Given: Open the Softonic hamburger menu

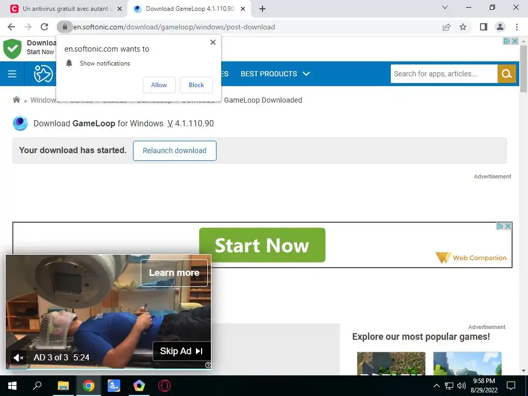Looking at the screenshot, I should (12, 74).
